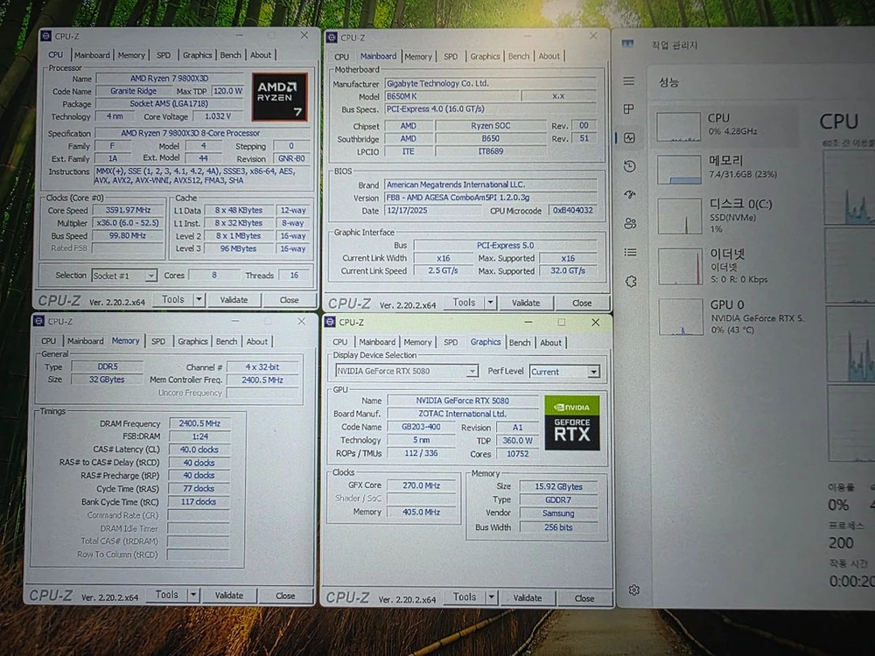Open Services icon in Task Manager sidebar
Viewport: 875px width, 656px height.
(x=631, y=281)
